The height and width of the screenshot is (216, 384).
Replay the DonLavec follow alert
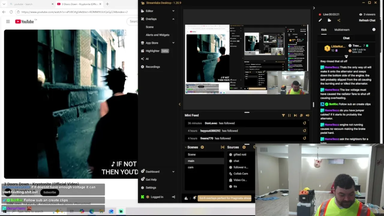pyautogui.click(x=304, y=123)
